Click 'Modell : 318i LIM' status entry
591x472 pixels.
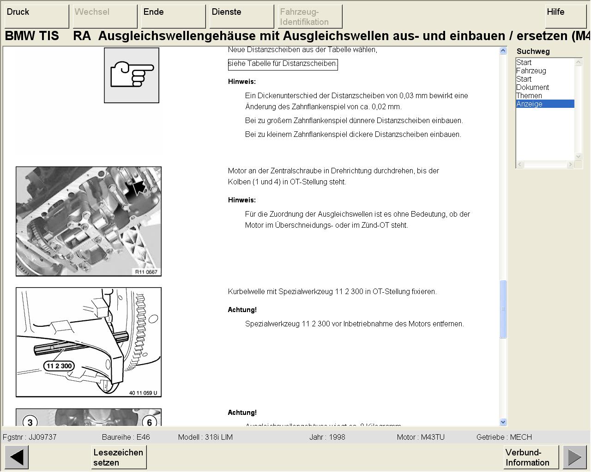coord(205,437)
